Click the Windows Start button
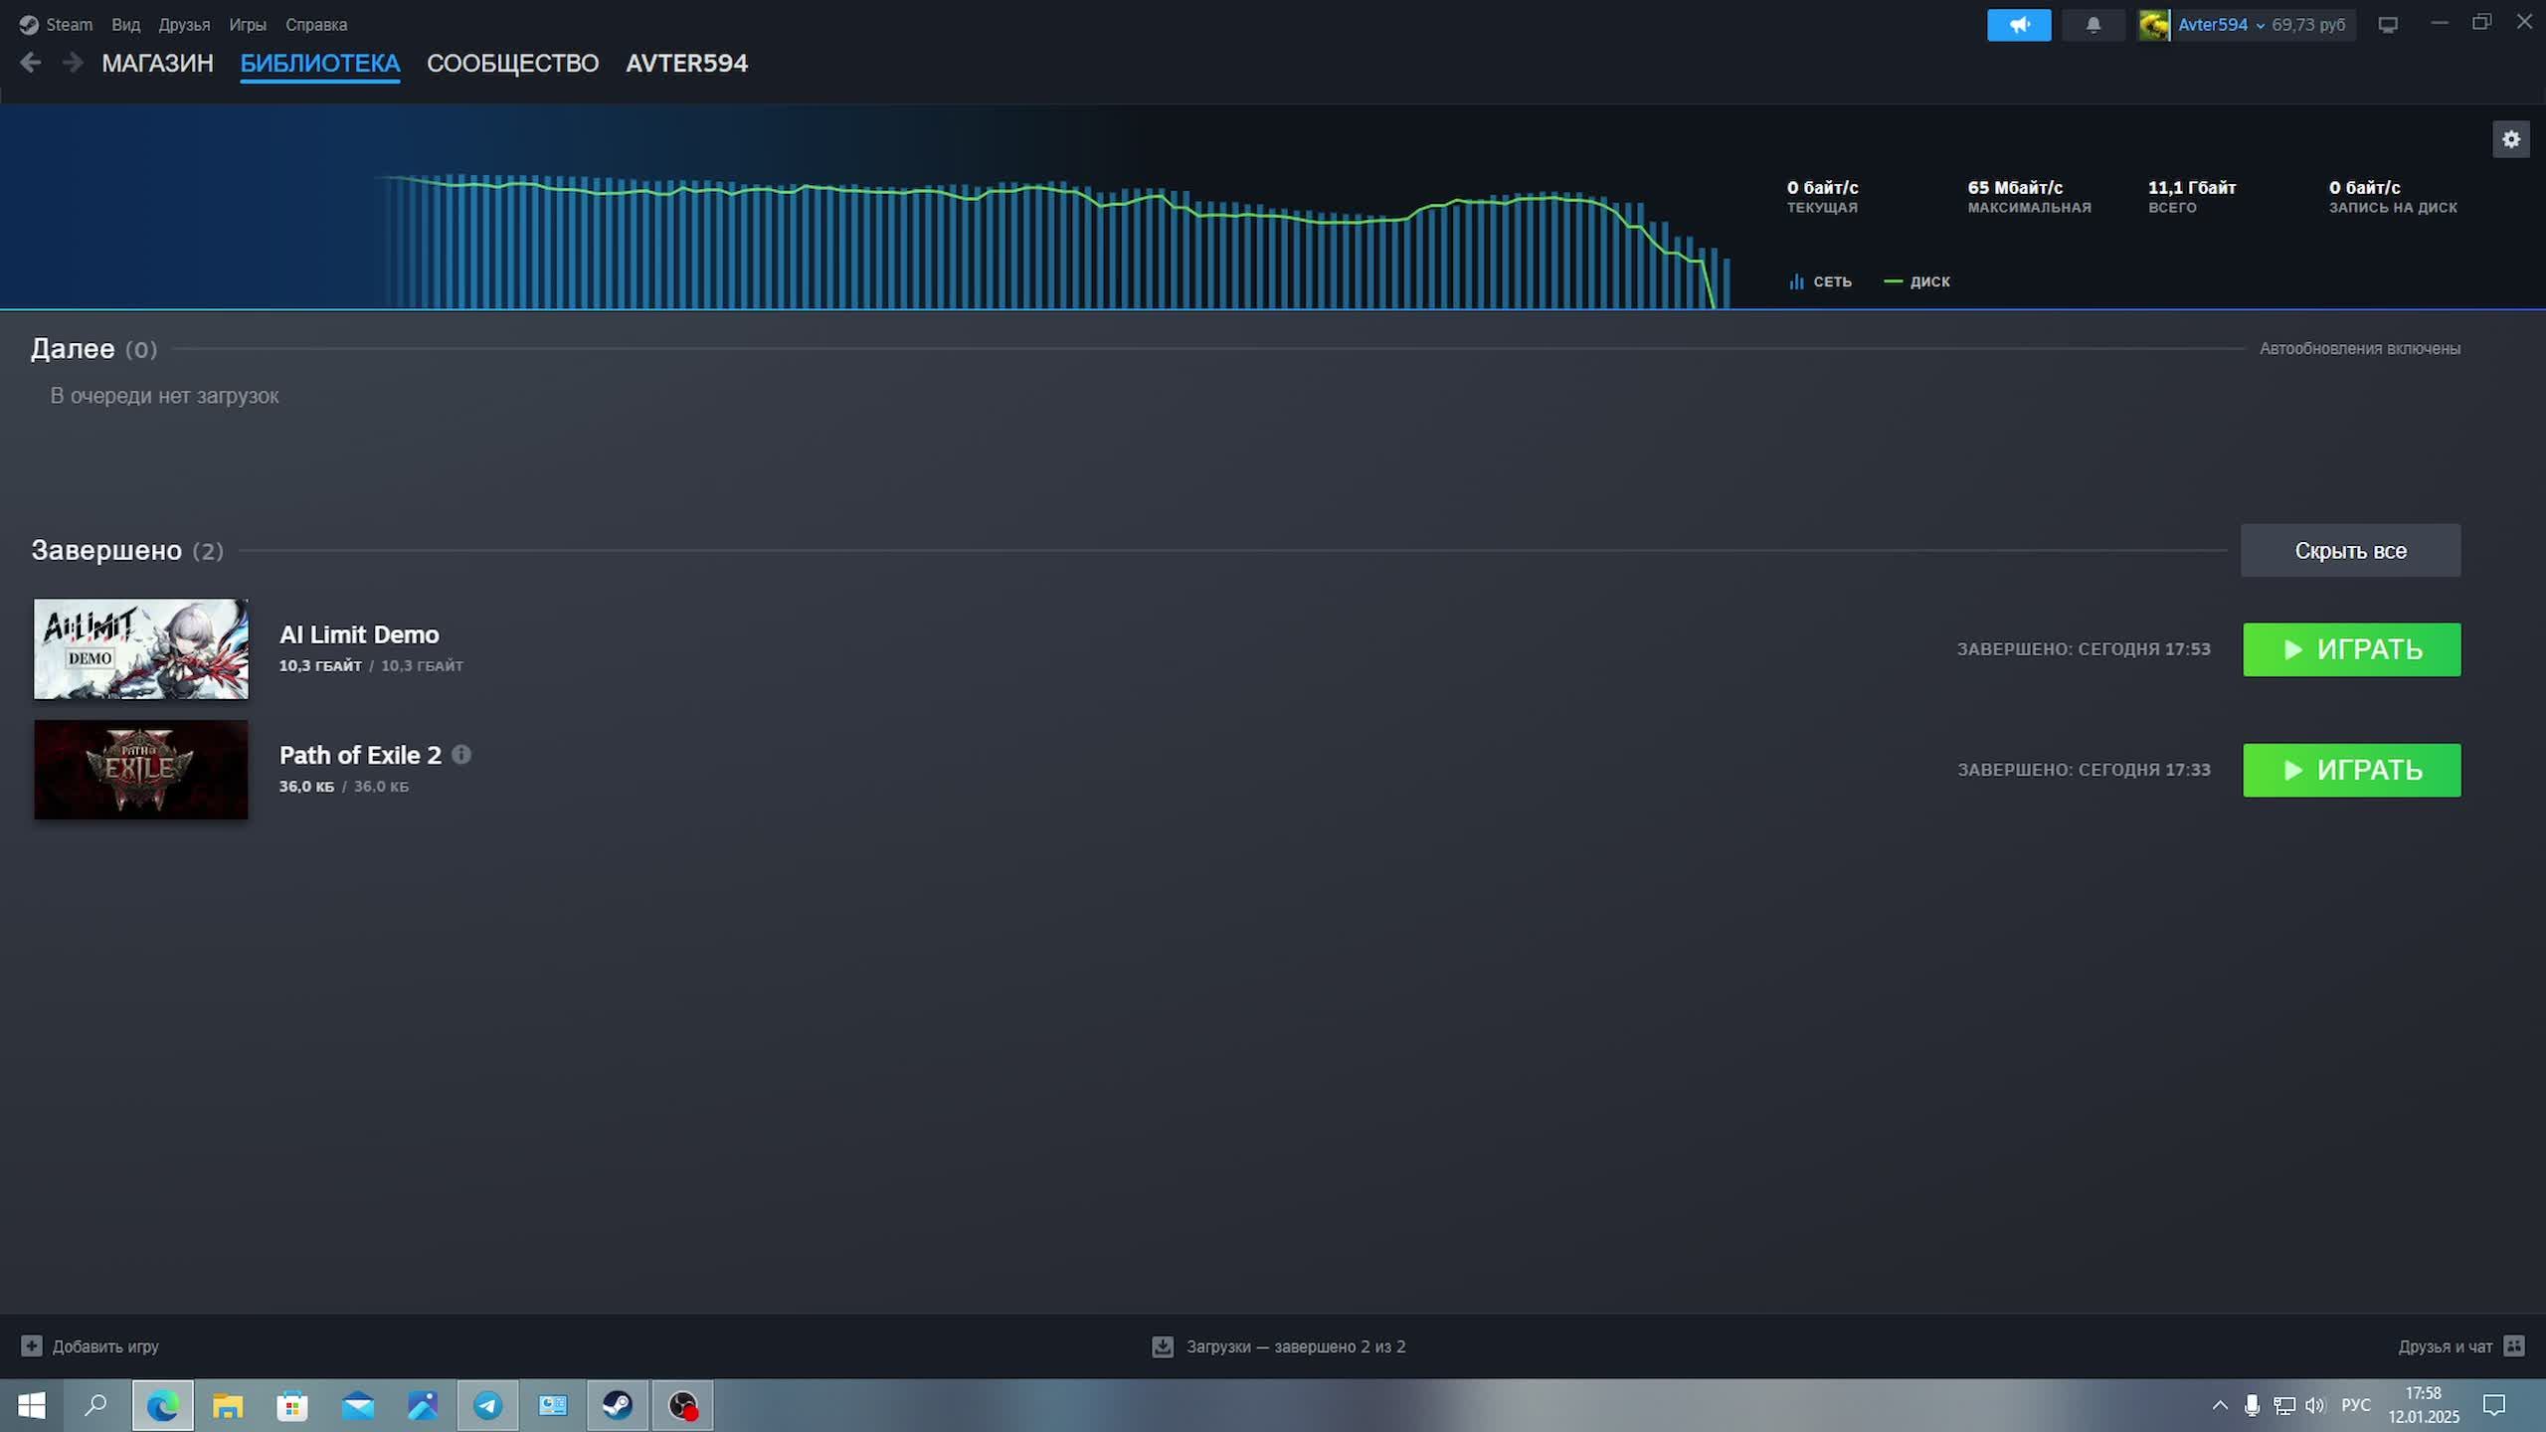This screenshot has height=1432, width=2546. 32,1405
